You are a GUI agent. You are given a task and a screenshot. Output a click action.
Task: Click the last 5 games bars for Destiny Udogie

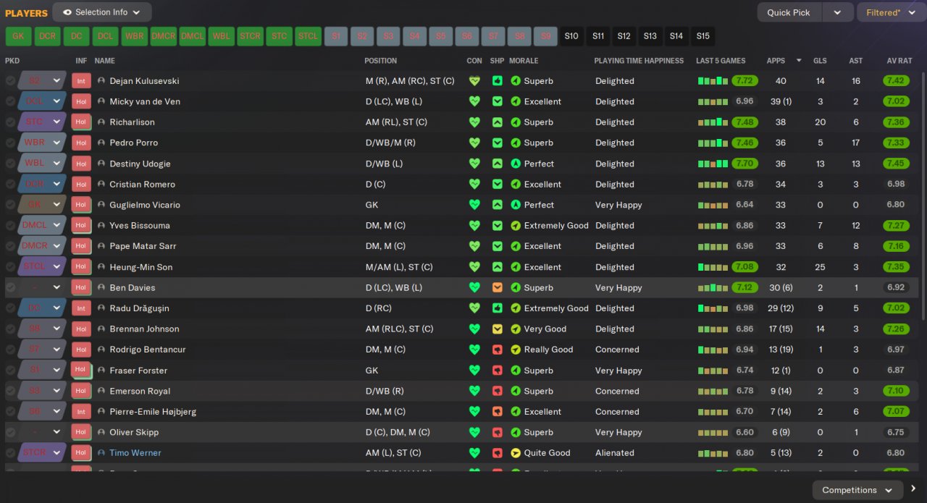713,164
